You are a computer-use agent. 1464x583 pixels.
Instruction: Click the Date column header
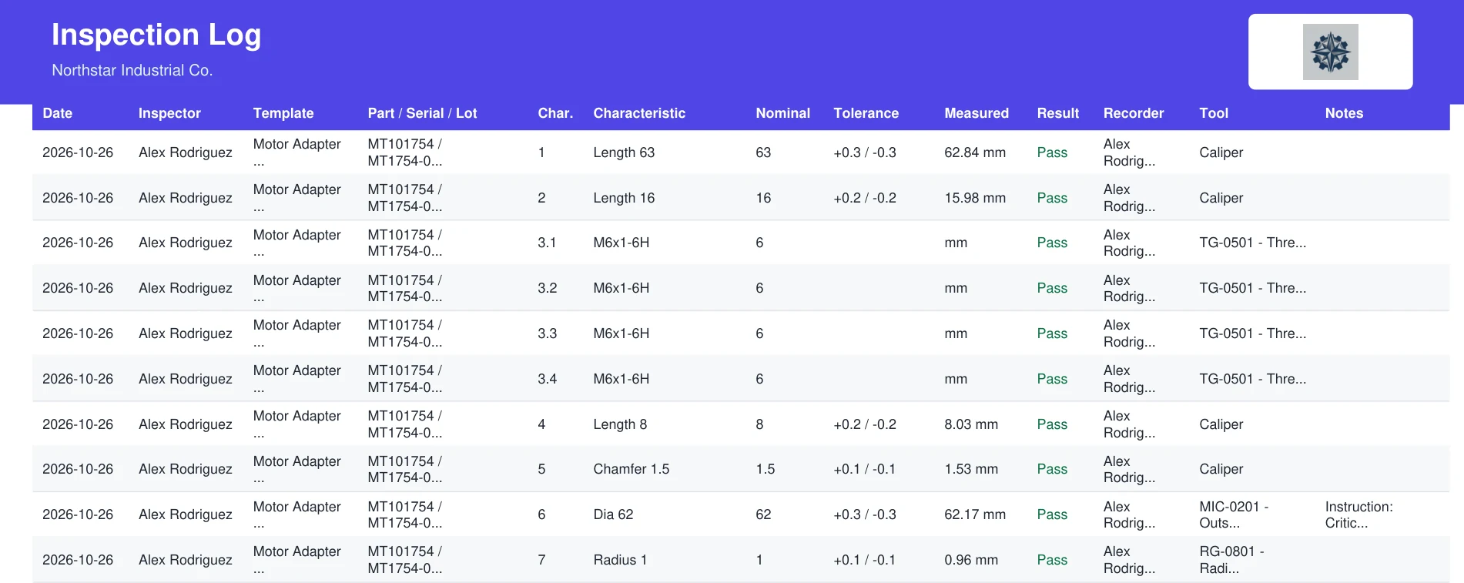pyautogui.click(x=58, y=113)
